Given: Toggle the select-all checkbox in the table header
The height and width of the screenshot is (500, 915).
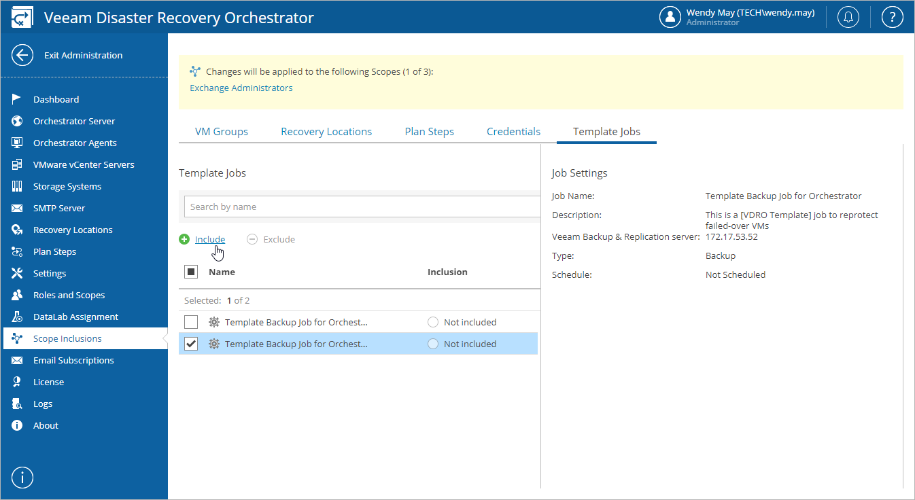Looking at the screenshot, I should [191, 272].
